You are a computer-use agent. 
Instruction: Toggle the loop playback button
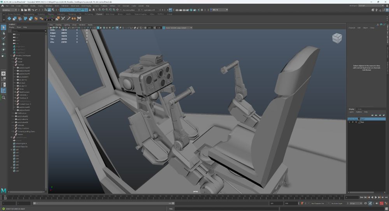point(365,203)
